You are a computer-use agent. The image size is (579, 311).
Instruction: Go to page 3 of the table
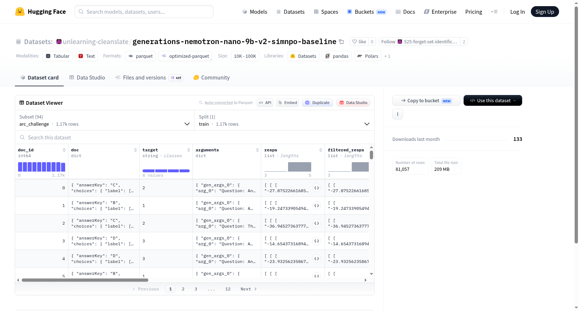pyautogui.click(x=196, y=289)
